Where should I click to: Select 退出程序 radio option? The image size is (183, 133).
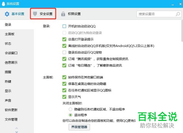[x=70, y=115]
